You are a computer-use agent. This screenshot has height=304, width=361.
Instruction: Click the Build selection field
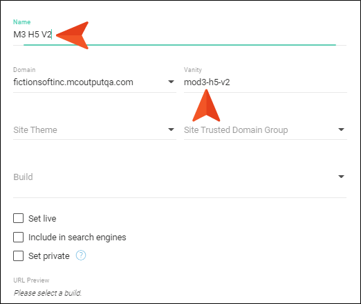pyautogui.click(x=180, y=178)
